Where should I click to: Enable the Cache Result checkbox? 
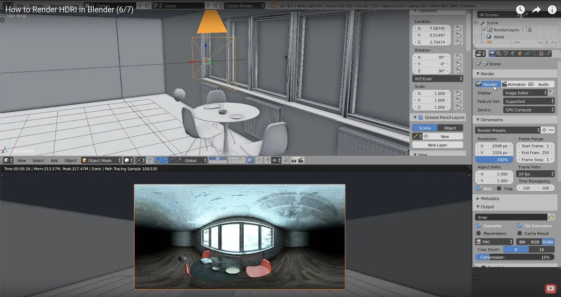tap(520, 233)
